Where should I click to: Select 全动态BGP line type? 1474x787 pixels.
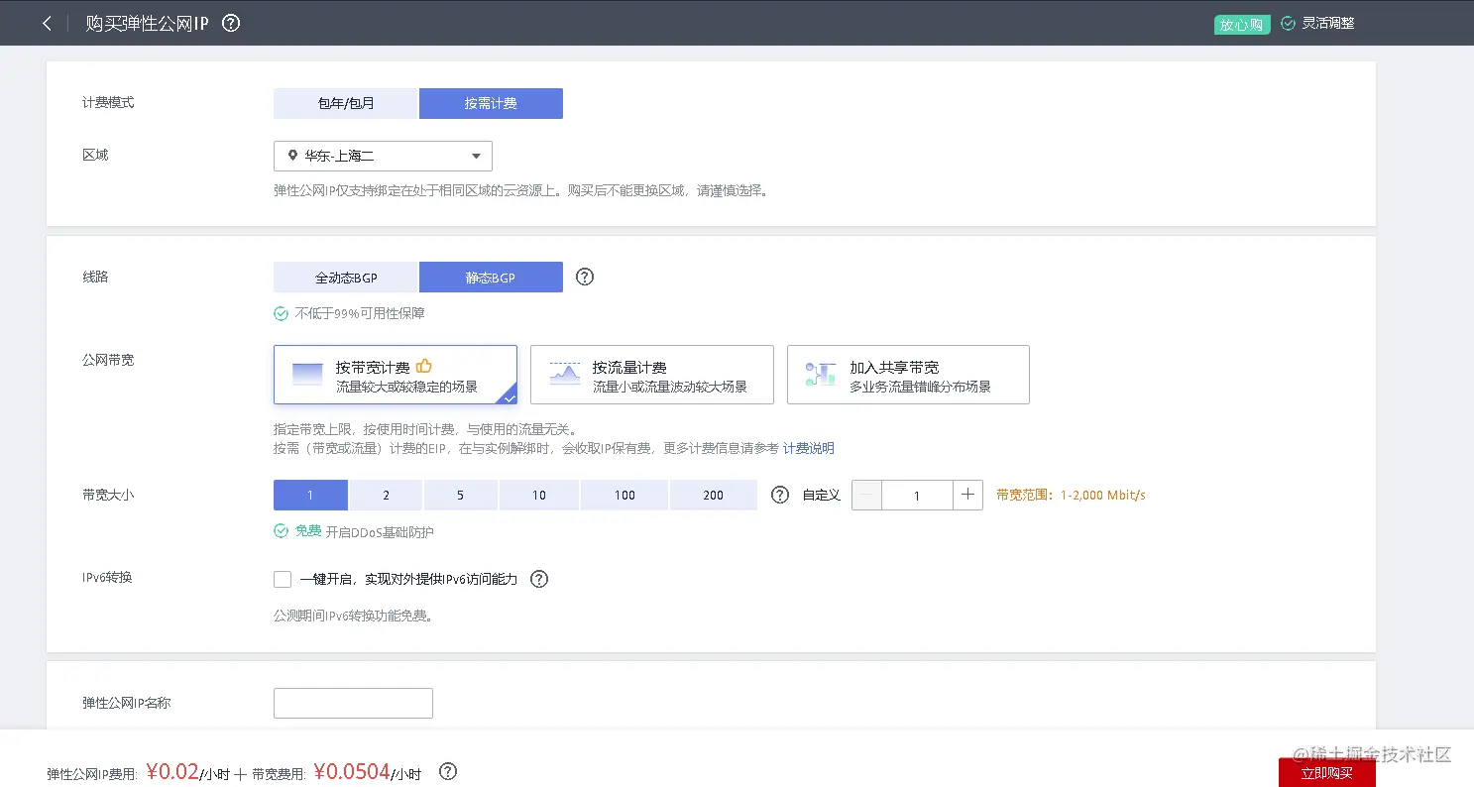(x=346, y=278)
